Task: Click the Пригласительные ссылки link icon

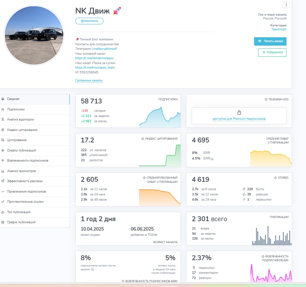Action: [3, 202]
